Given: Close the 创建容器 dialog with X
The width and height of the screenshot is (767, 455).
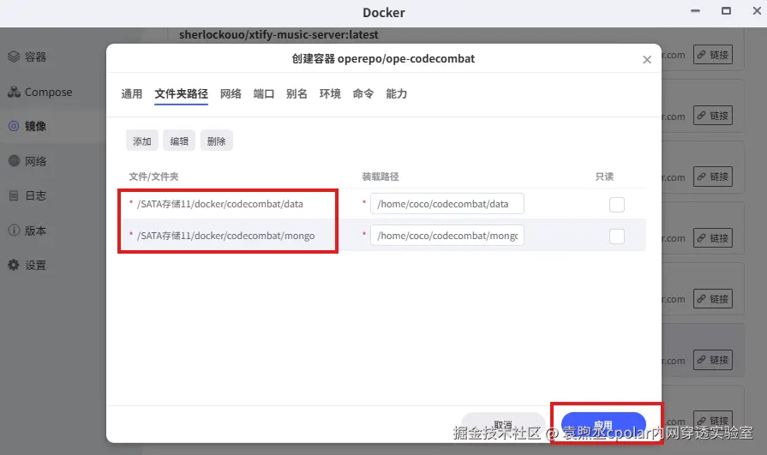Looking at the screenshot, I should click(647, 60).
